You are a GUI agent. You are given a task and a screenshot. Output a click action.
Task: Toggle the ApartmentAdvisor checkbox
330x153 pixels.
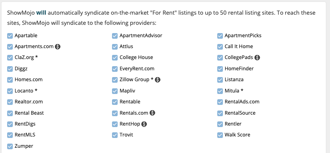pos(115,36)
